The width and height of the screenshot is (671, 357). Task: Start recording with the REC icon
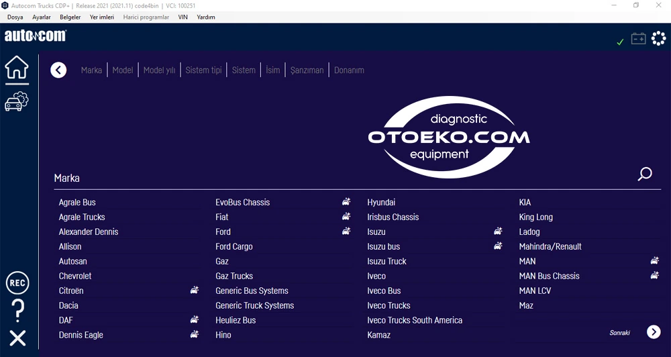pos(17,283)
